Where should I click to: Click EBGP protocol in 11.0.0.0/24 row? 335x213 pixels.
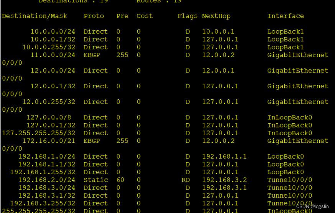[x=92, y=55]
